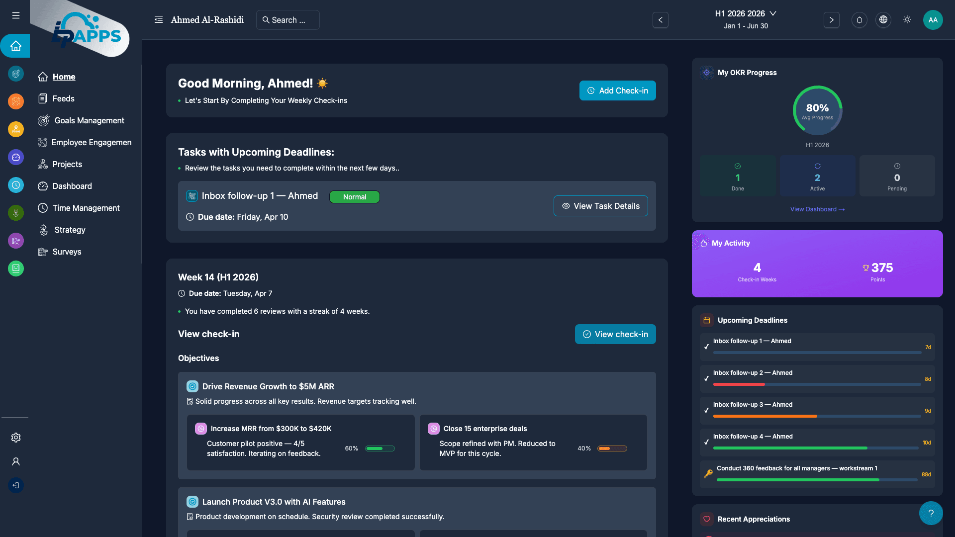Click the notification bell icon
Viewport: 955px width, 537px height.
859,20
